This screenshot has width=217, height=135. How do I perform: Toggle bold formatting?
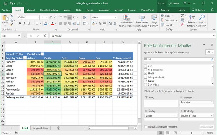20,23
